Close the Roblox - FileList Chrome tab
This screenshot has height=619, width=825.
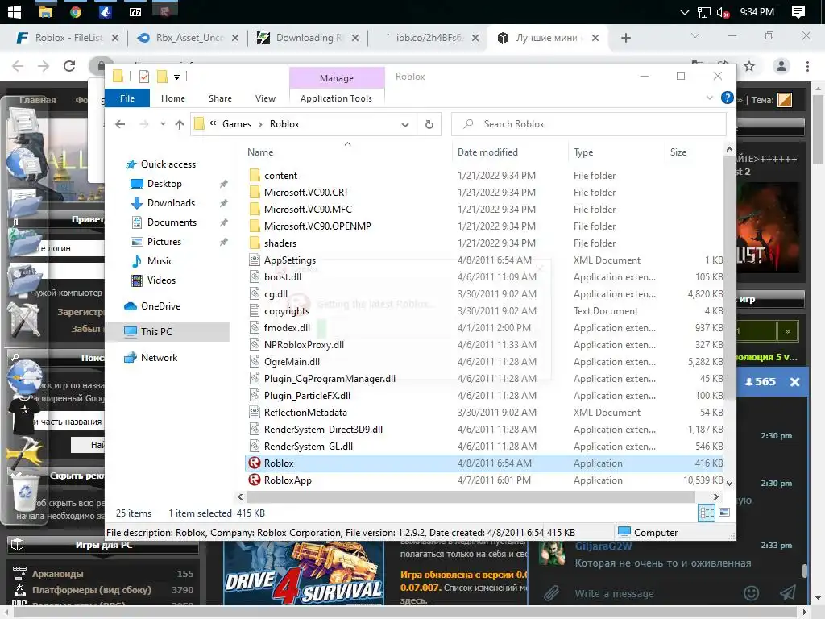click(115, 38)
